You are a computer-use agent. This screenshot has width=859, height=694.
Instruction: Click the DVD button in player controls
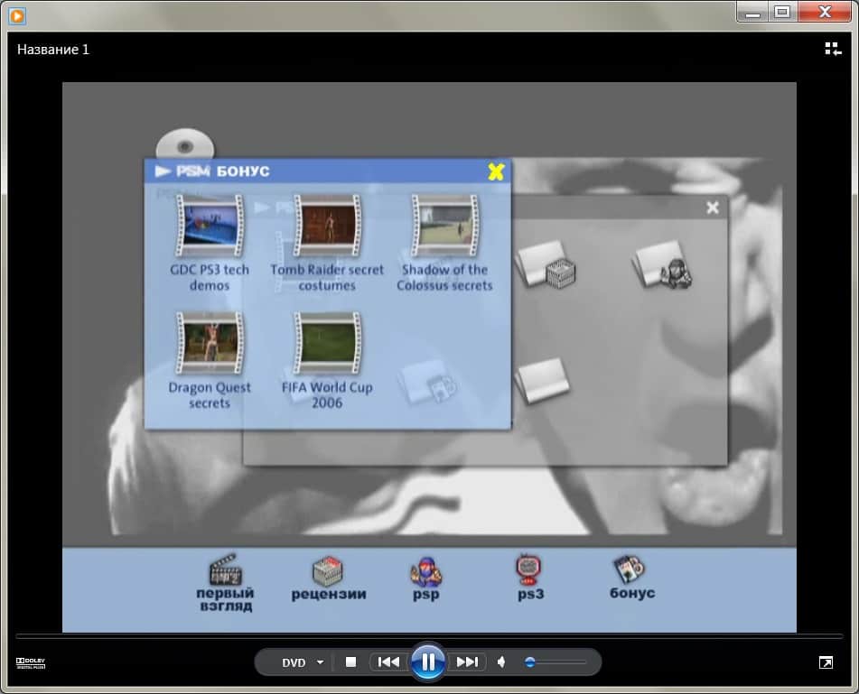point(294,662)
